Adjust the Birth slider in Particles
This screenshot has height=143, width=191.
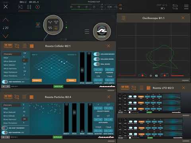pos(82,118)
